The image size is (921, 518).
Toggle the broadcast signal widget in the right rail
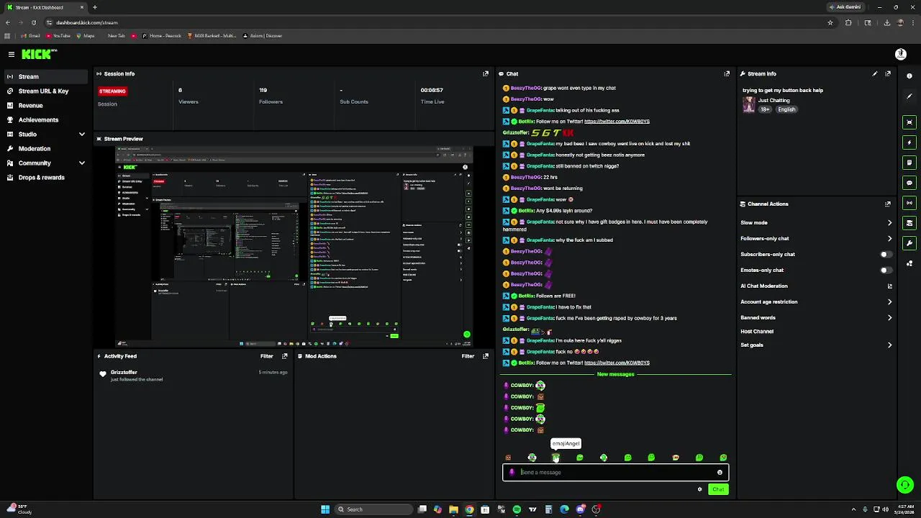909,203
